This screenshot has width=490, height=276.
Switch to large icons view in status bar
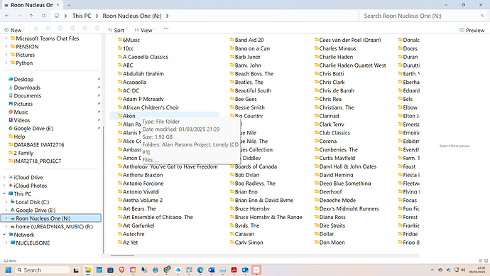point(486,260)
